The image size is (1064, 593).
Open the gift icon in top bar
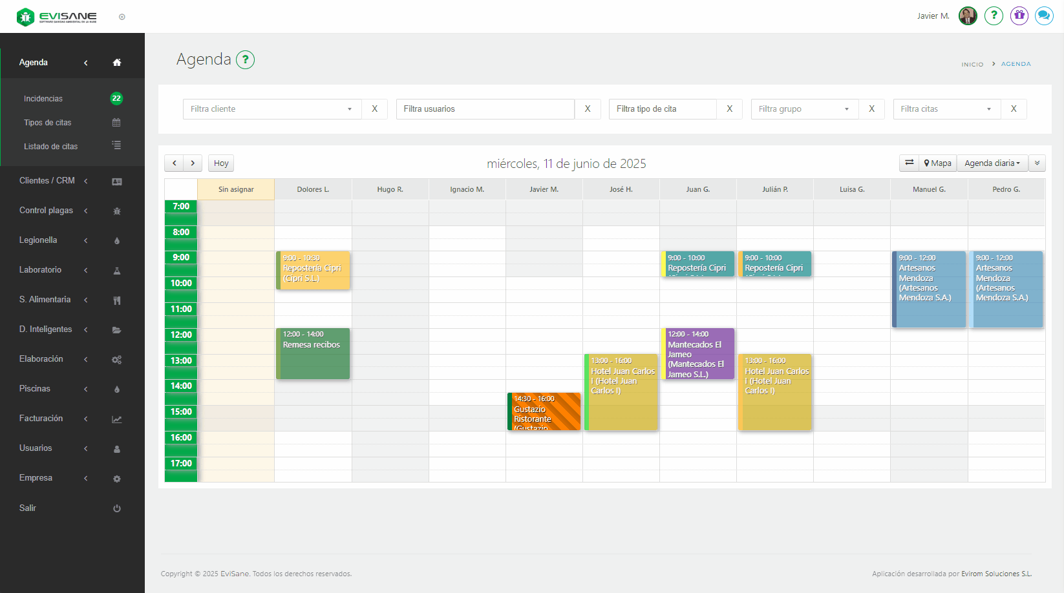[1019, 16]
